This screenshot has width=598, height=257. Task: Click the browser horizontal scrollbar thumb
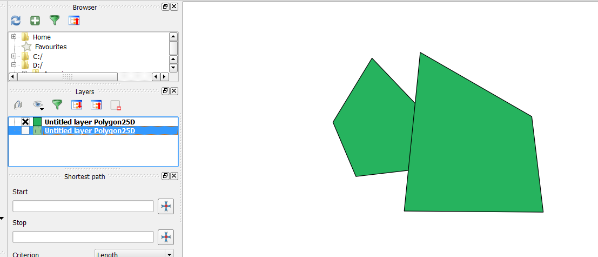click(x=68, y=76)
